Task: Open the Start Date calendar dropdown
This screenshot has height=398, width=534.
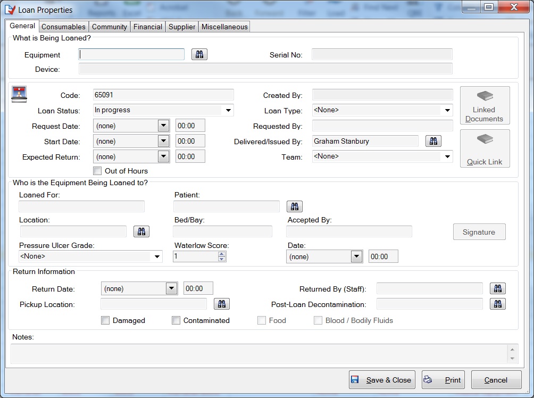Action: pos(163,141)
